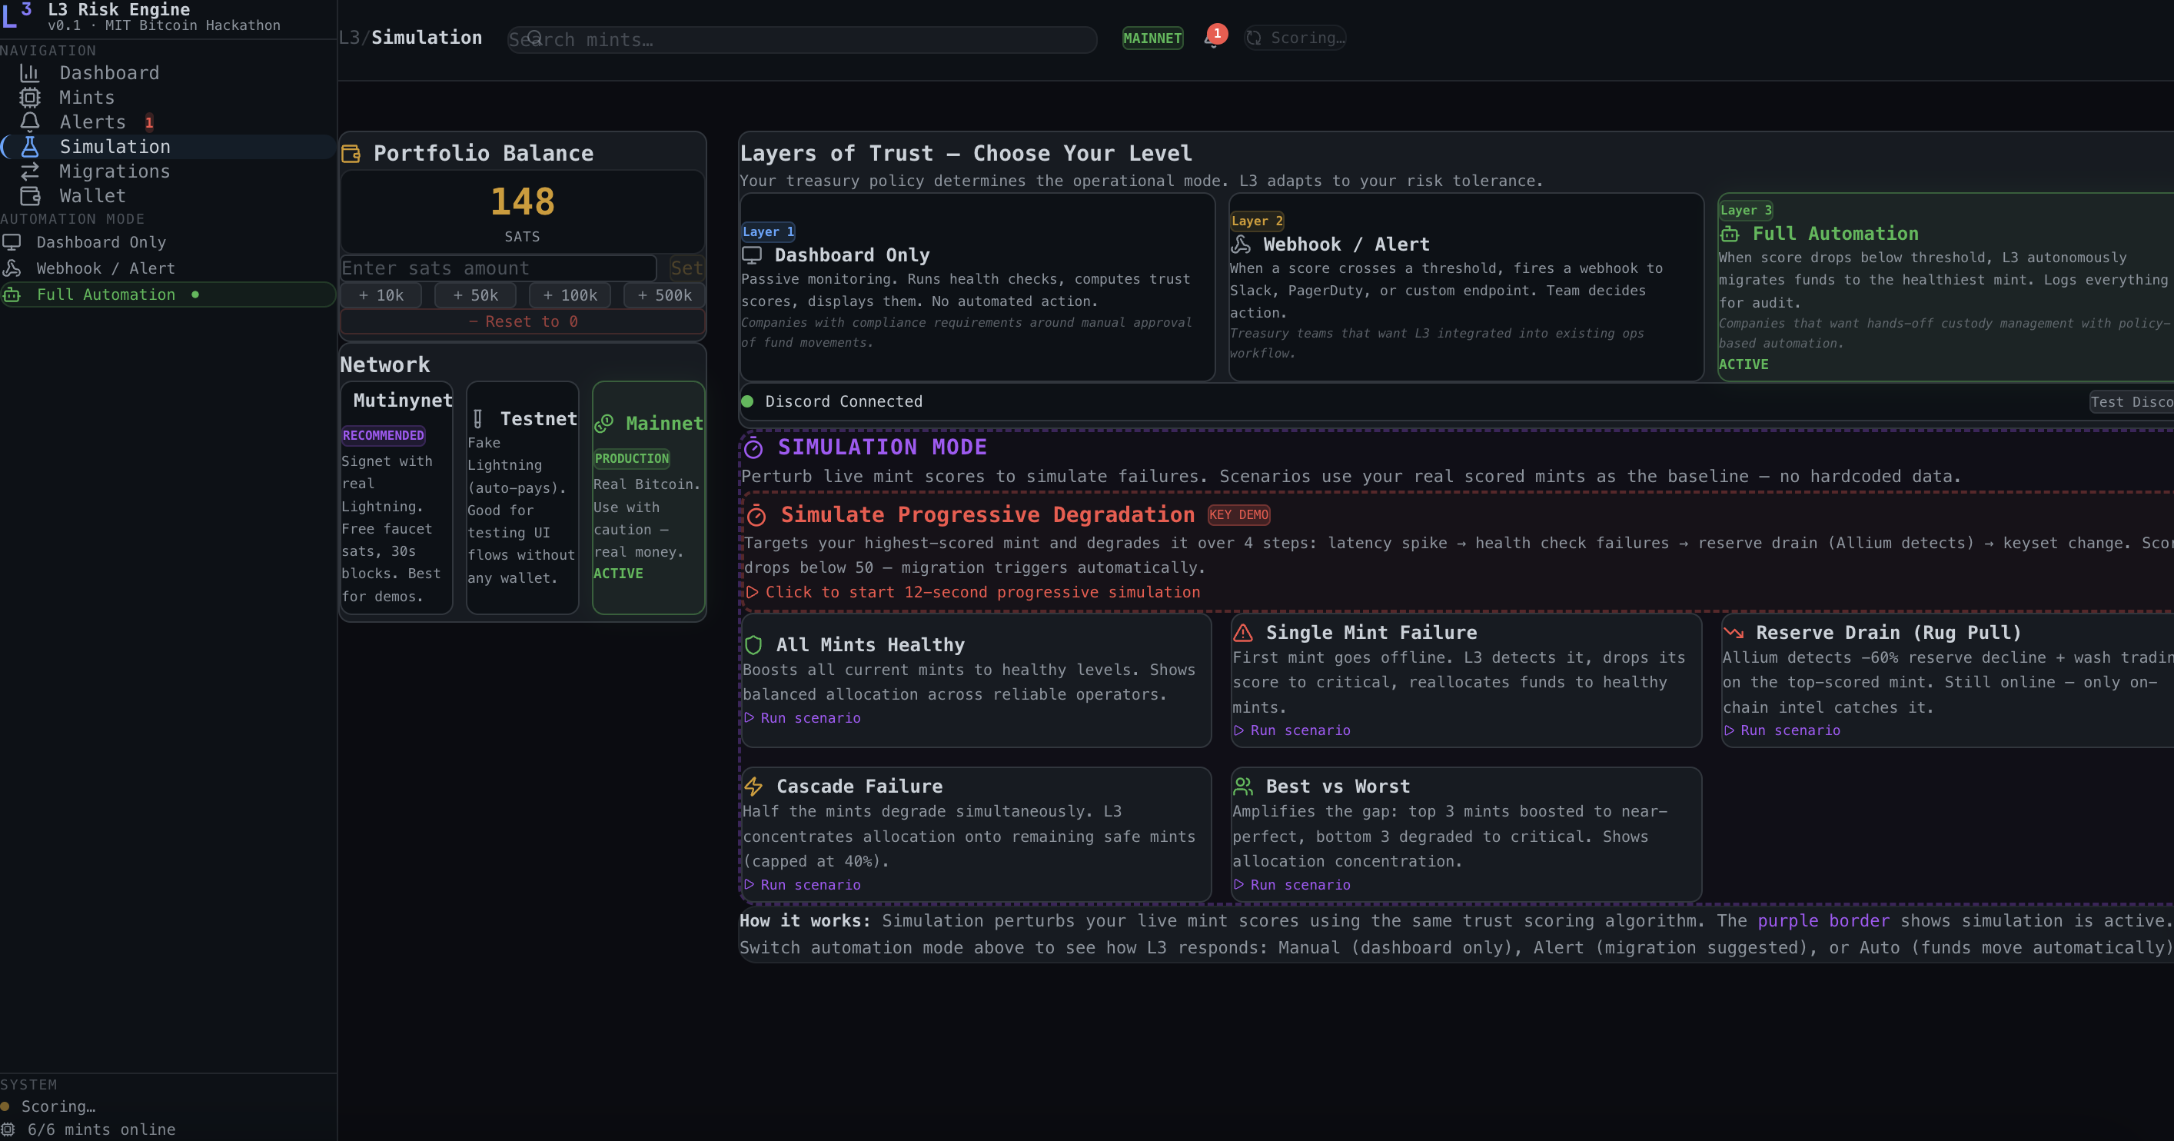2174x1141 pixels.
Task: Click the Dashboard bar-chart icon in sidebar
Action: coord(29,73)
